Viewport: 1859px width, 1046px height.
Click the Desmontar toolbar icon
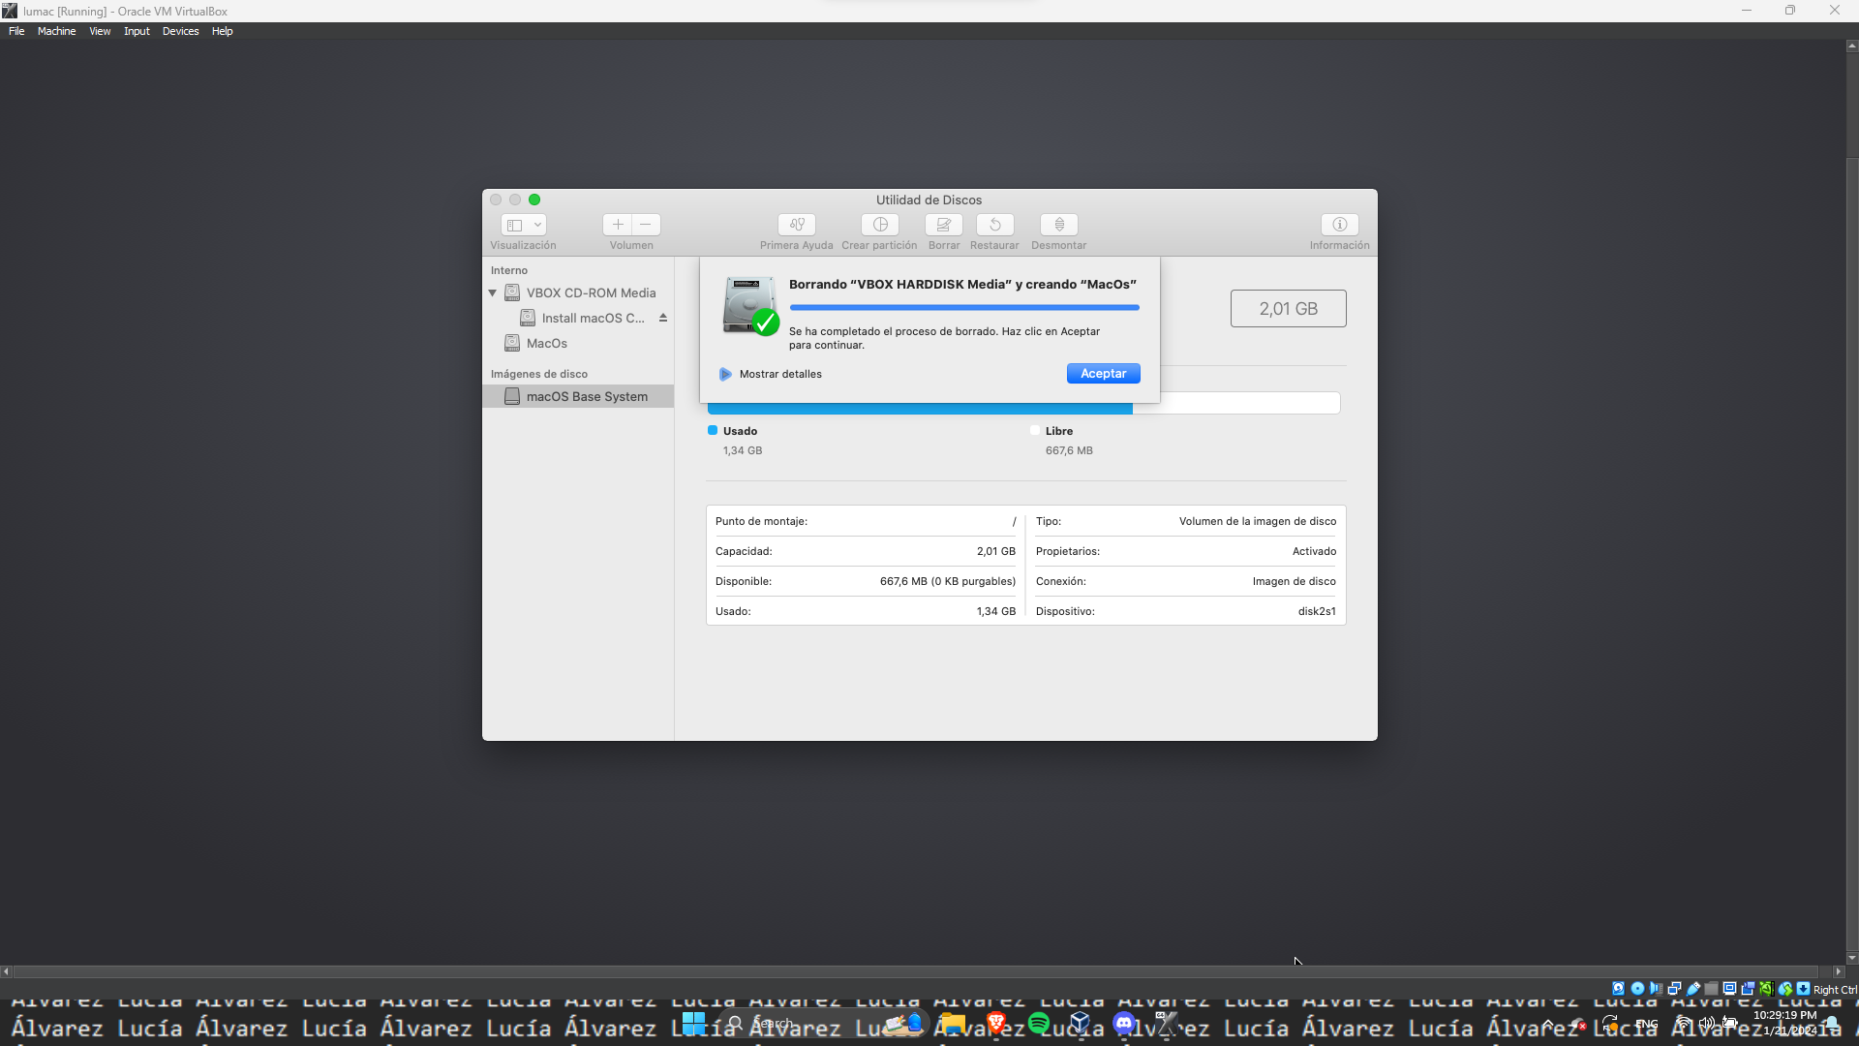1058,225
